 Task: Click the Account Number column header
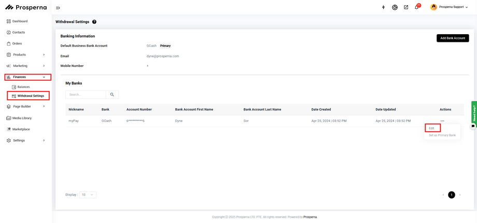pos(139,110)
